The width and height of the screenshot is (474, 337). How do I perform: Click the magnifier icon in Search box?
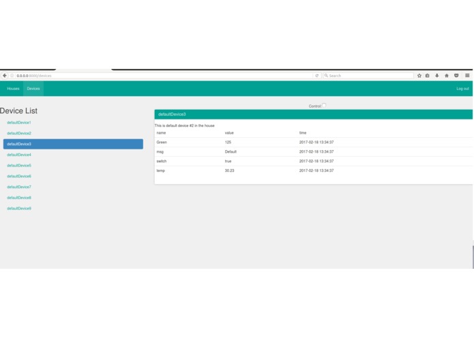point(326,76)
